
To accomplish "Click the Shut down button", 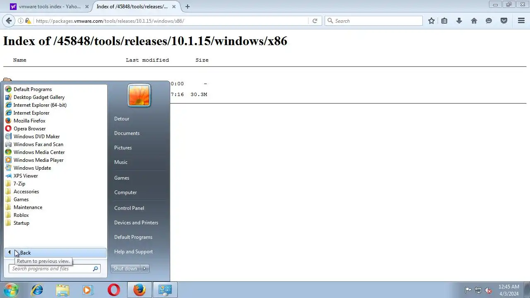I will click(125, 269).
